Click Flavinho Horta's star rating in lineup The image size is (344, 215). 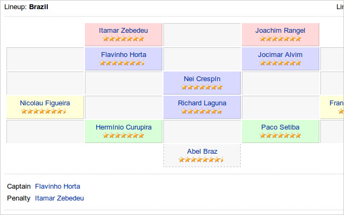[123, 63]
